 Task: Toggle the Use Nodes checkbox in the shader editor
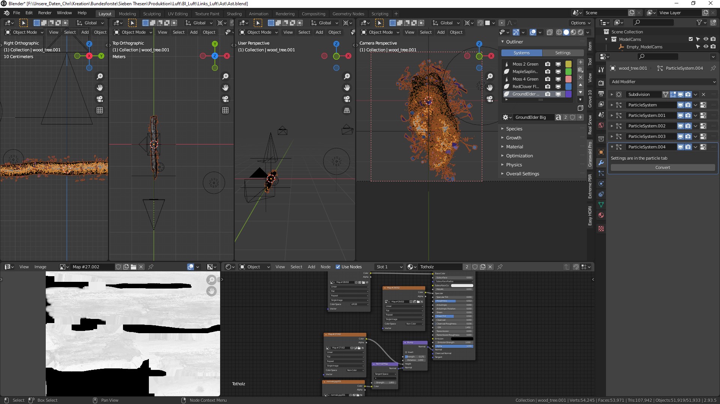tap(338, 267)
